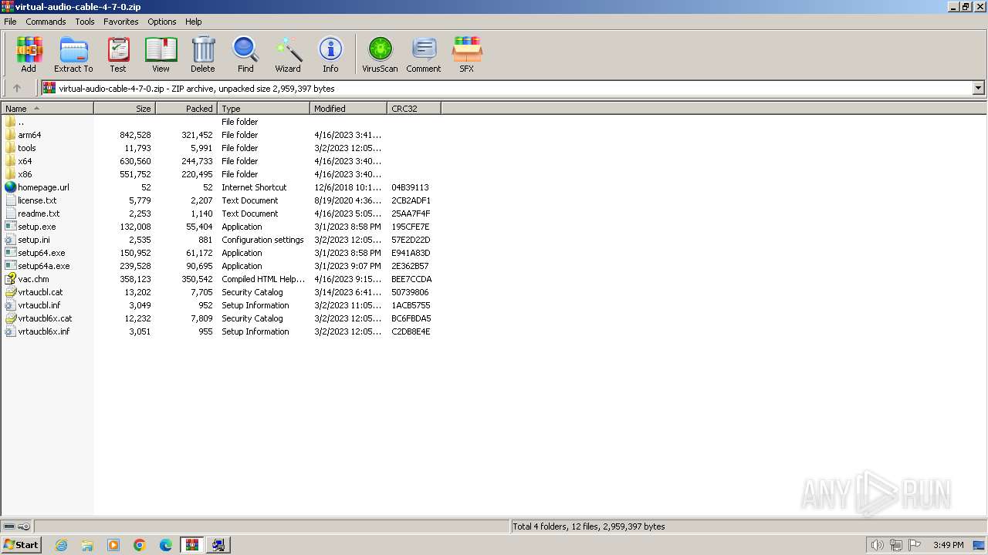Open Chrome from the taskbar
The width and height of the screenshot is (988, 555).
pos(140,545)
